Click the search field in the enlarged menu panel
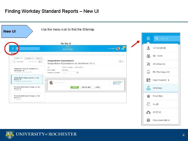This screenshot has width=188, height=141. [167, 38]
